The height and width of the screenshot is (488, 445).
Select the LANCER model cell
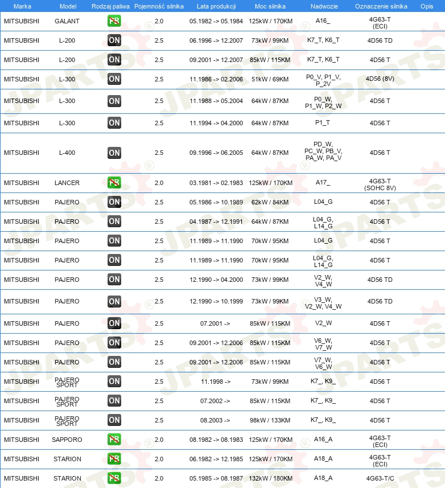pyautogui.click(x=67, y=183)
